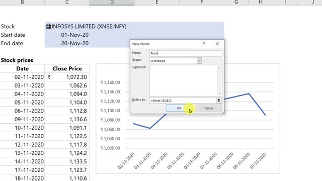The height and width of the screenshot is (181, 322).
Task: Click the stock data type bank icon
Action: point(49,26)
